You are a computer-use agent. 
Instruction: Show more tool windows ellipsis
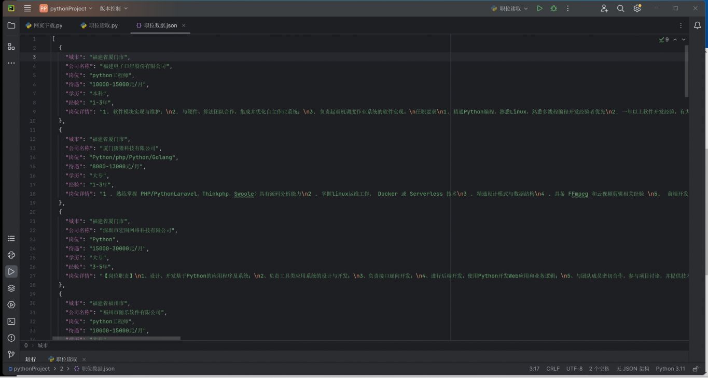pos(11,63)
